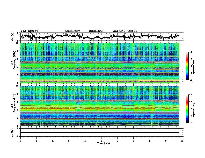Click the "-7" tick on upper color bar

click(x=191, y=80)
